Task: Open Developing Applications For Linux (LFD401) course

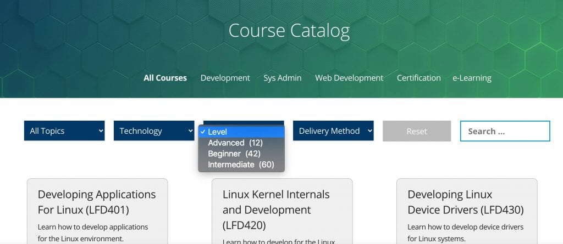Action: tap(97, 202)
